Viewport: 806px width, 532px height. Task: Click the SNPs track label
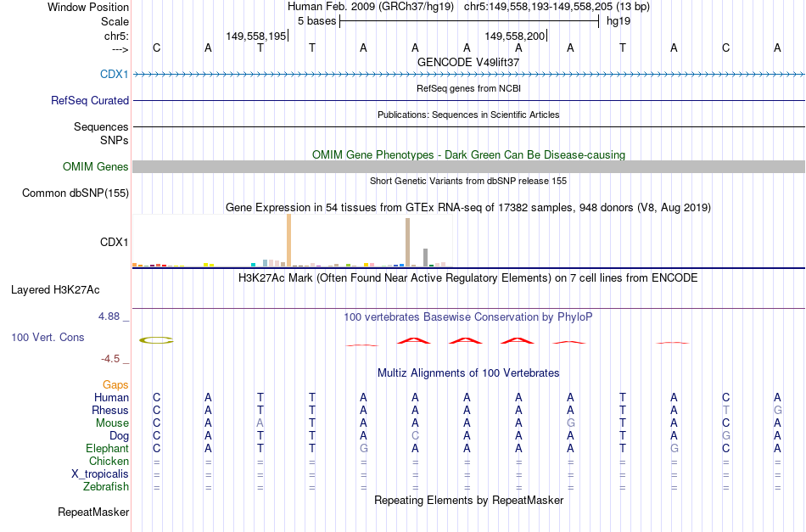pyautogui.click(x=115, y=140)
